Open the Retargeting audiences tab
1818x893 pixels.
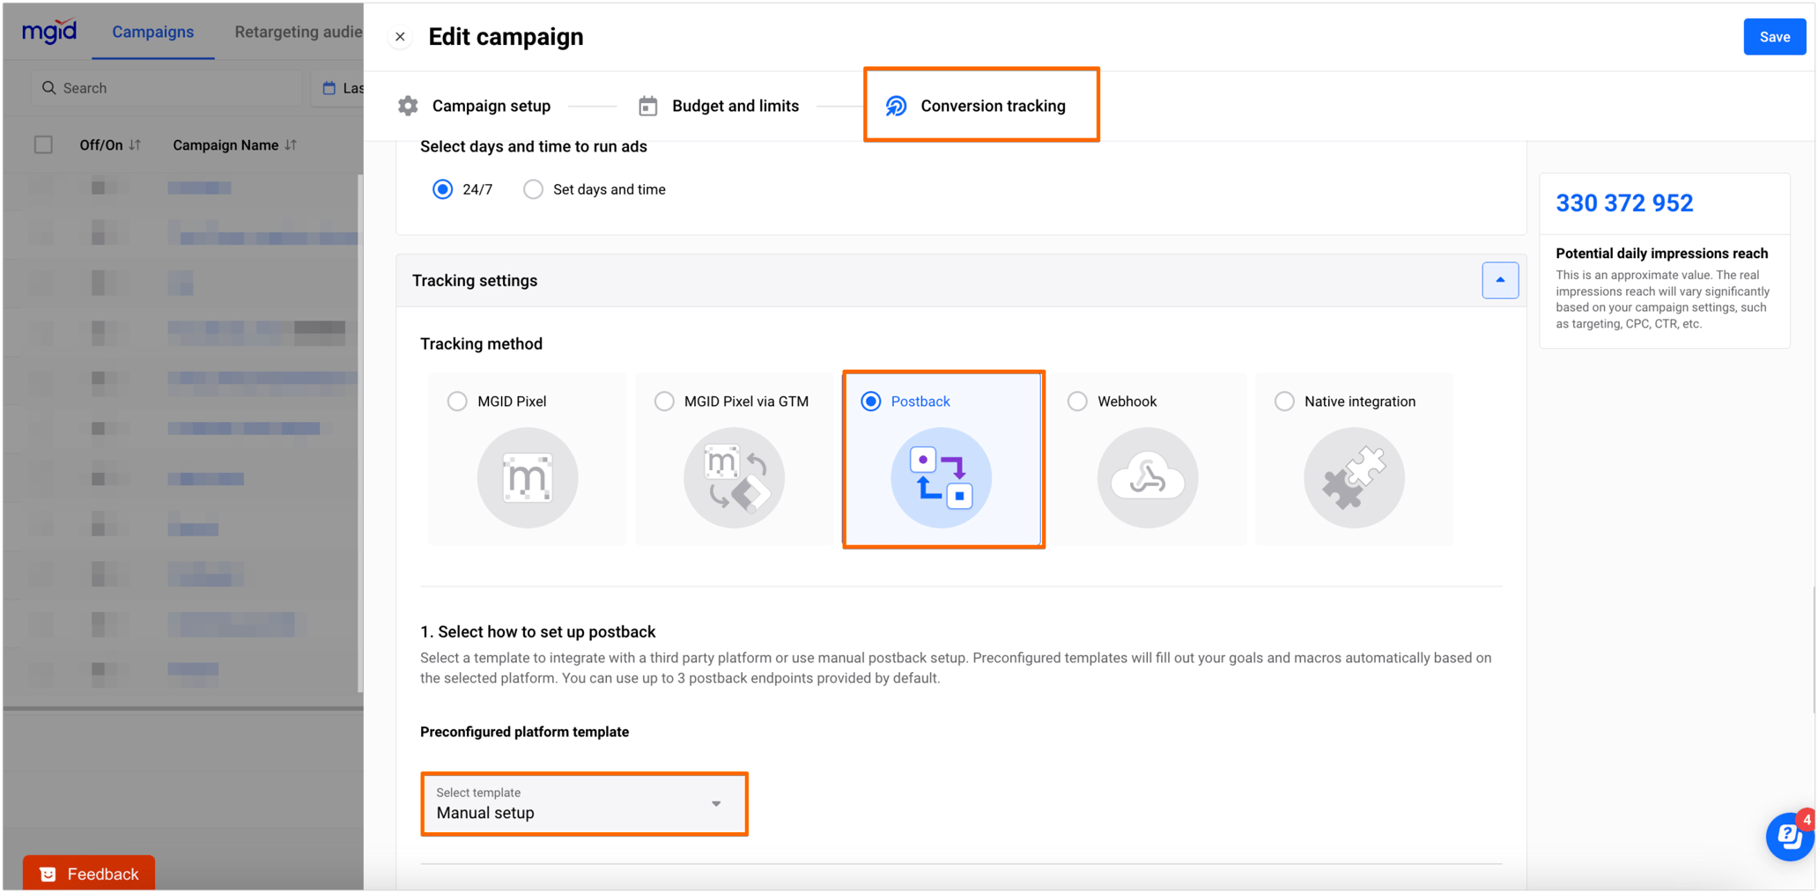297,32
